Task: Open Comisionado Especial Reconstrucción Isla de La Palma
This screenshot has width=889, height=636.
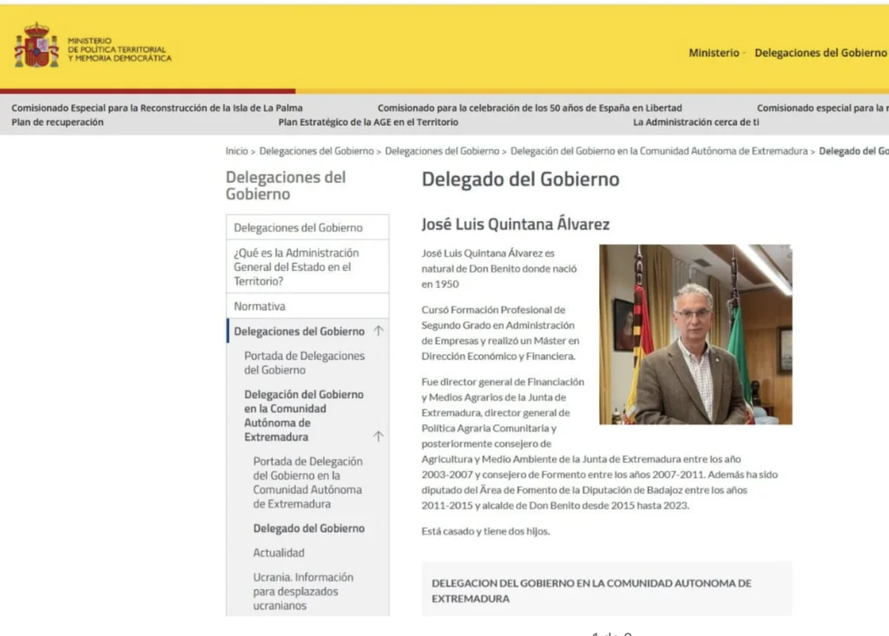Action: (157, 108)
